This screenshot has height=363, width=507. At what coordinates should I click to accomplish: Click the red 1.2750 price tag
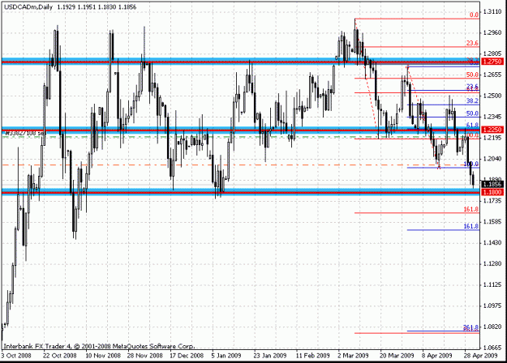(492, 62)
